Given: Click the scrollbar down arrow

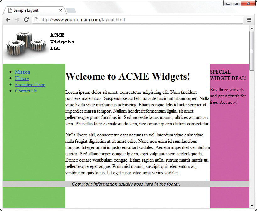Looking at the screenshot, I should click(252, 206).
